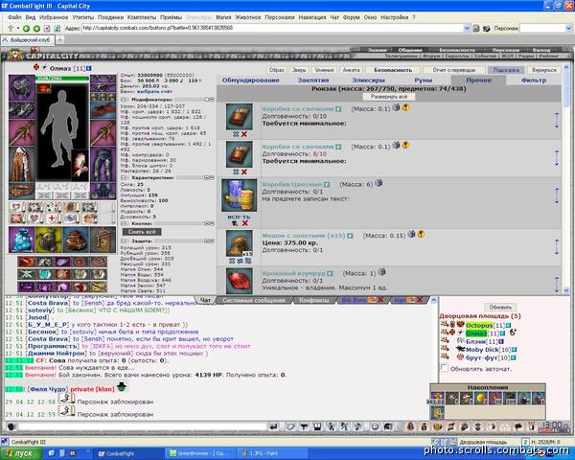
Task: Delete Коробки Цветные using red X
Action: (x=245, y=223)
